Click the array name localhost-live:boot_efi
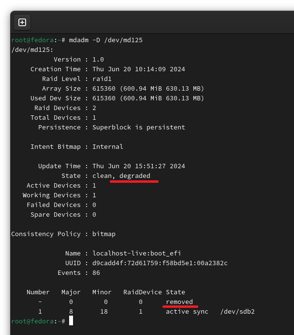The height and width of the screenshot is (335, 294). [136, 254]
